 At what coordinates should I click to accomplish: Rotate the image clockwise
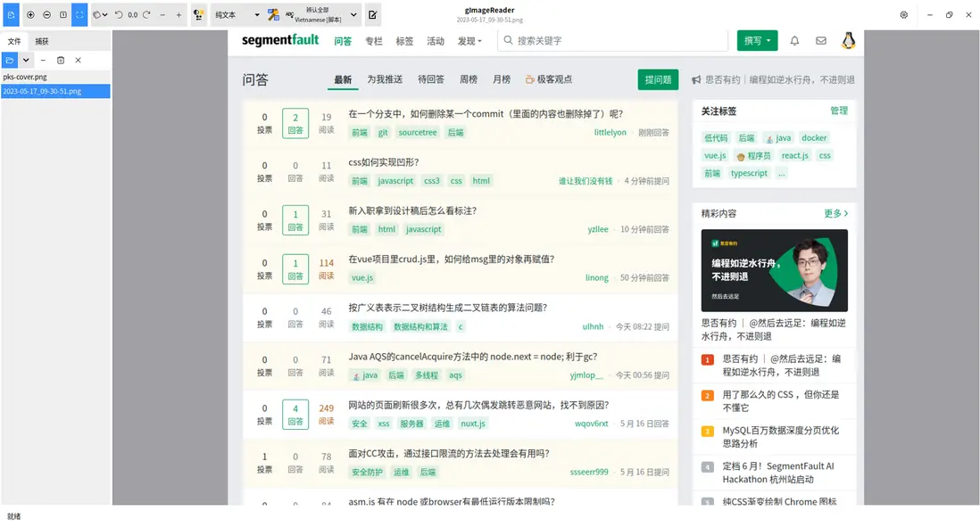[x=145, y=14]
